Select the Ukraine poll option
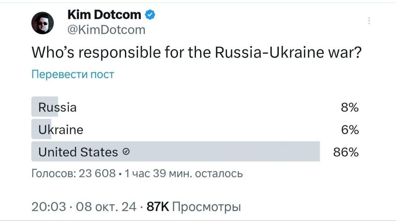Screen dimensions: 396x221 coord(61,130)
